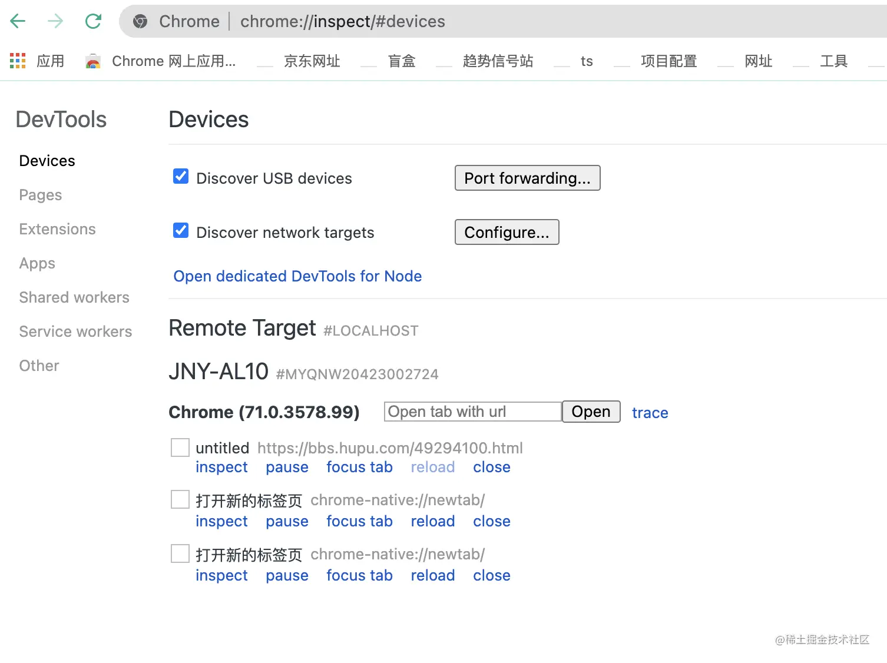Click the browser back arrow
The height and width of the screenshot is (663, 887).
18,21
